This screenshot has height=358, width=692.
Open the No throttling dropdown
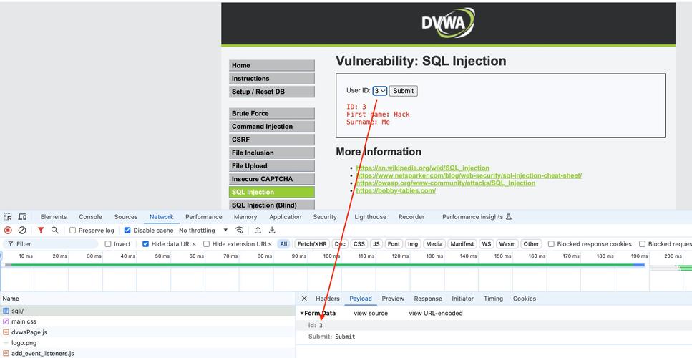(x=203, y=231)
